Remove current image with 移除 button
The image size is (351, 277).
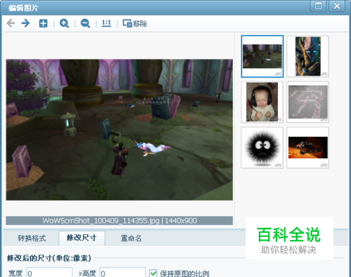[135, 24]
